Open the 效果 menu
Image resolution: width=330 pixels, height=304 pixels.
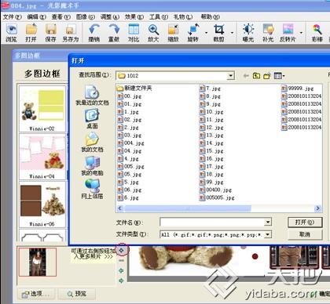pos(134,17)
